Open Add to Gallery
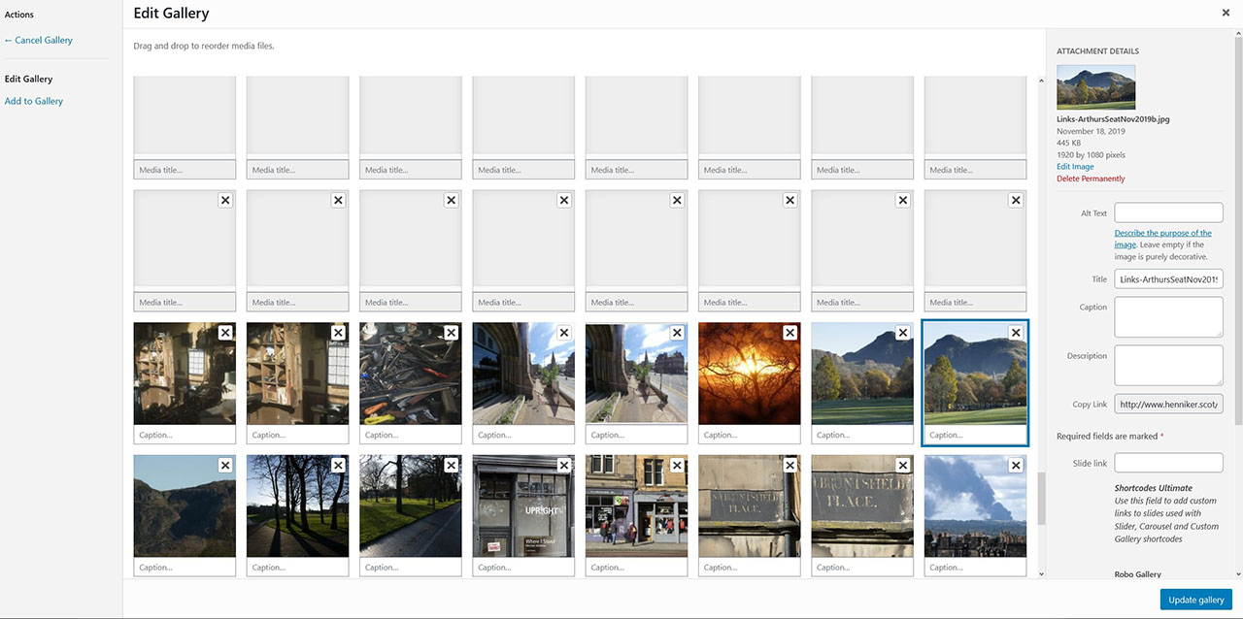The height and width of the screenshot is (619, 1243). [34, 101]
